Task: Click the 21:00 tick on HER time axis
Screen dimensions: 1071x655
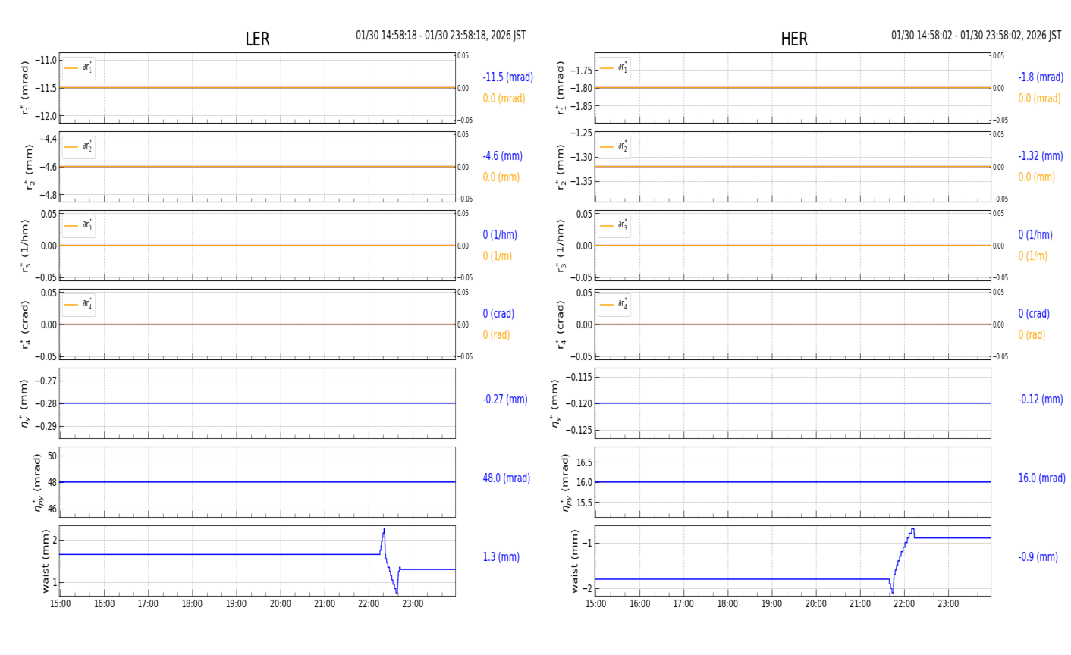Action: point(860,604)
